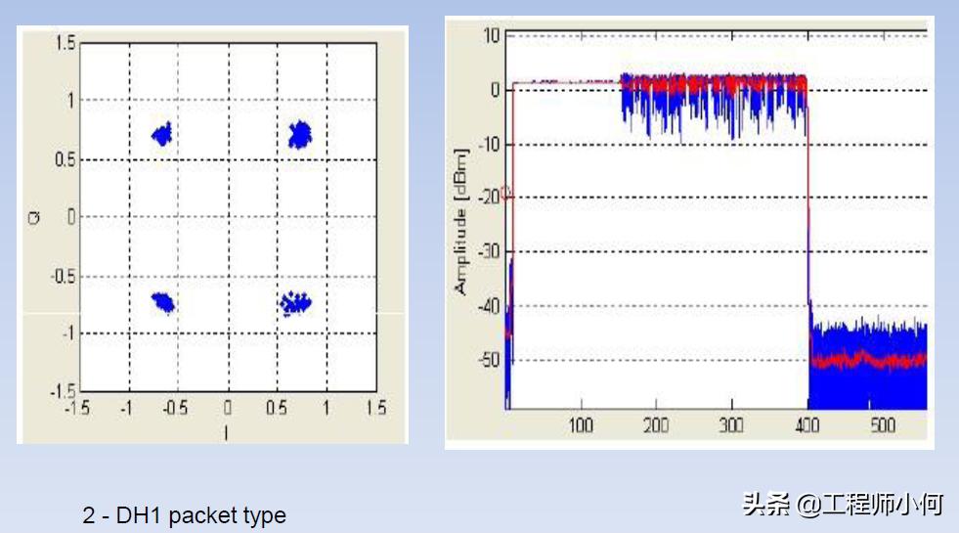Click the "0.5" tick on the I axis
Screen dimensions: 959x533
tap(277, 408)
